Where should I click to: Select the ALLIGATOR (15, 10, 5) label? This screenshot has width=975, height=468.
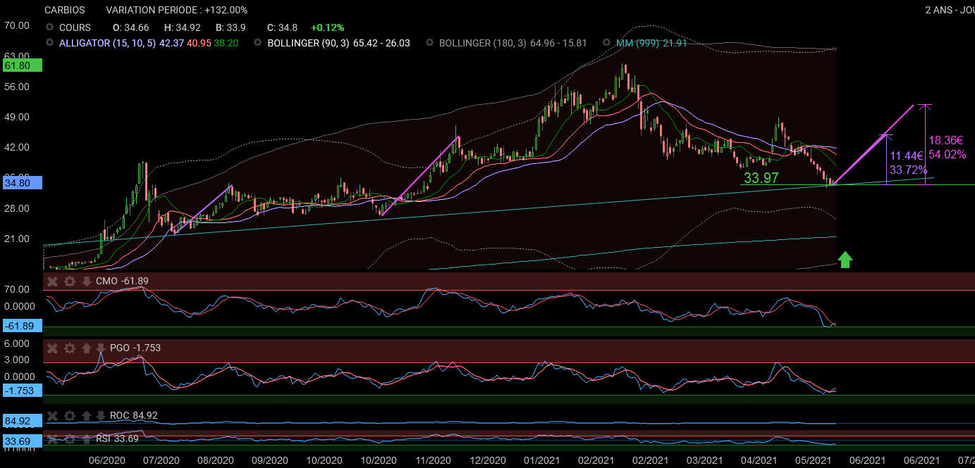pos(108,43)
